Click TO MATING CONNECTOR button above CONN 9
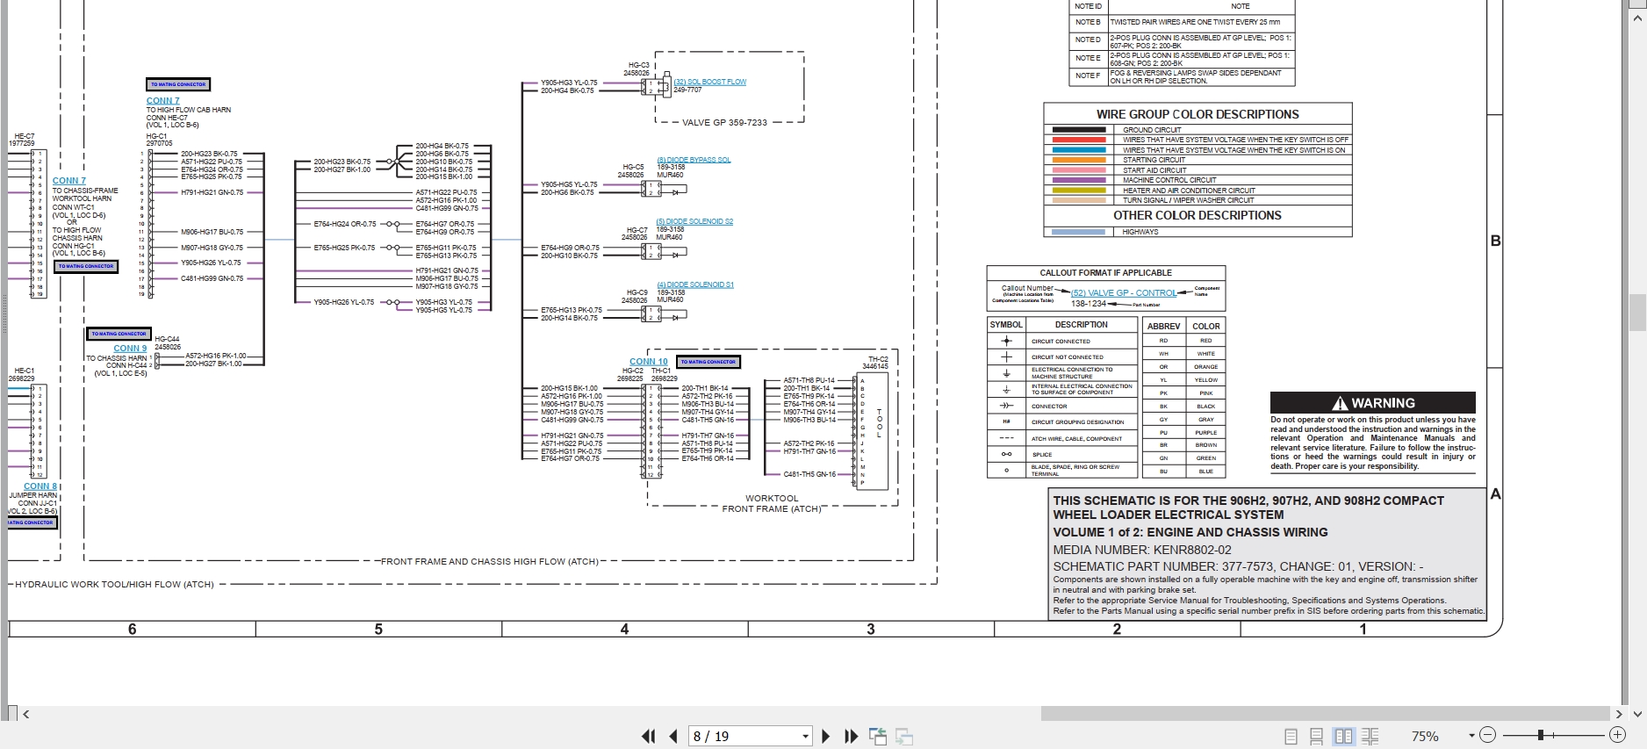 [x=119, y=334]
